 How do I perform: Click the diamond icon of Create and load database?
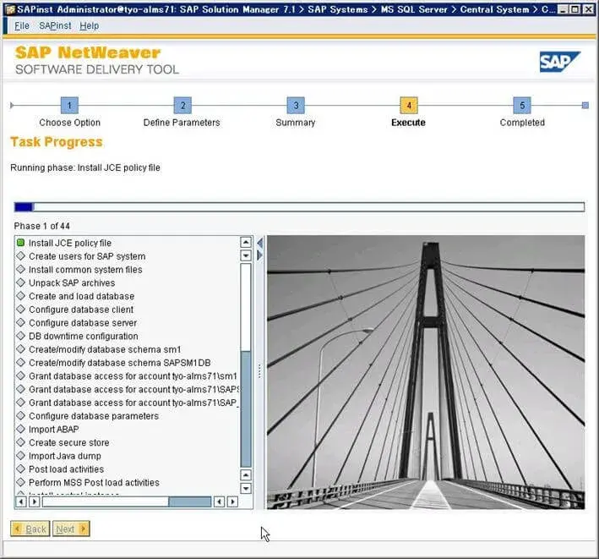20,296
